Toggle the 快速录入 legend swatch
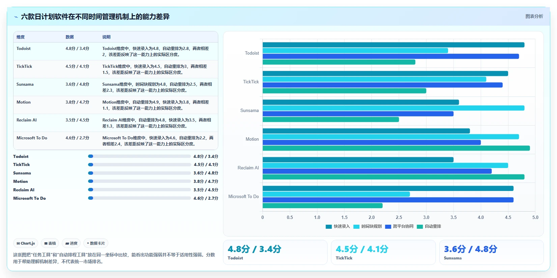The image size is (557, 278). [329, 227]
